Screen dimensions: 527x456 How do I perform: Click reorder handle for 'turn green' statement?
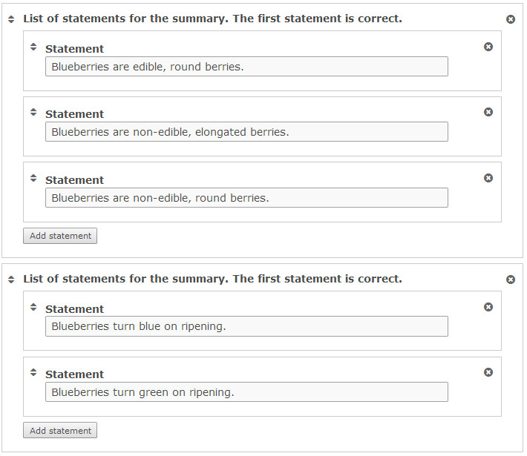[33, 372]
